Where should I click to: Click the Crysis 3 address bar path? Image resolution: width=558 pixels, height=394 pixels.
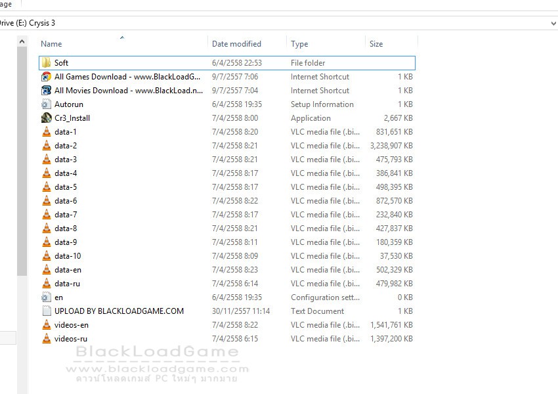coord(42,23)
